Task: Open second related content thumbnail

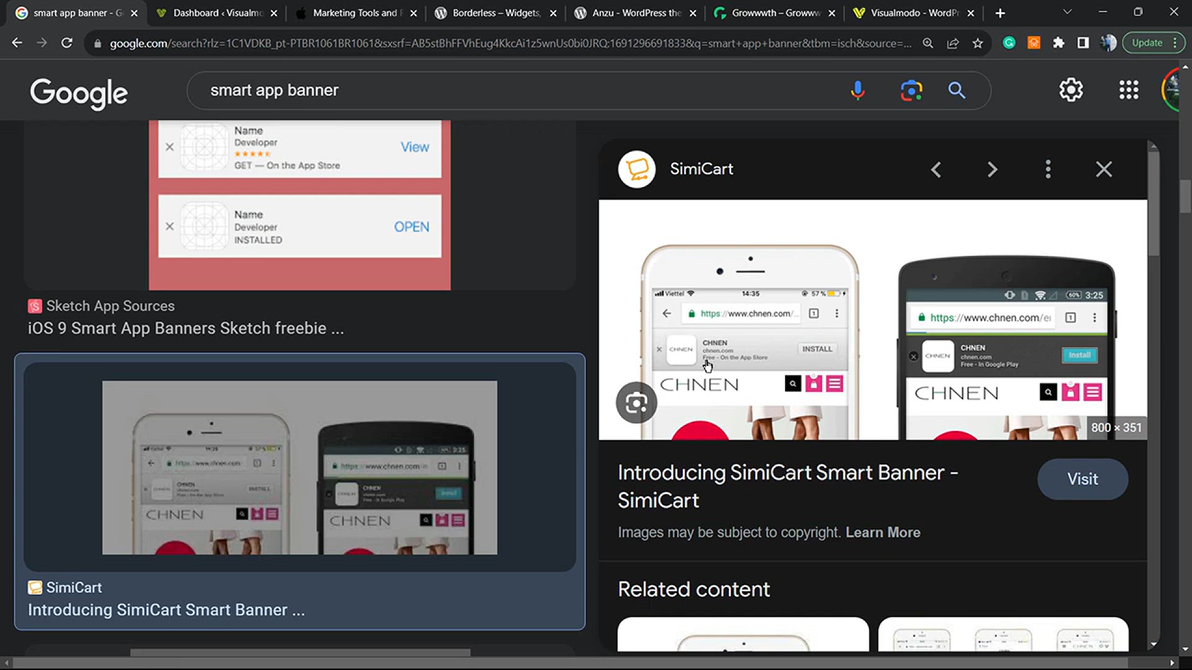Action: coord(1003,634)
